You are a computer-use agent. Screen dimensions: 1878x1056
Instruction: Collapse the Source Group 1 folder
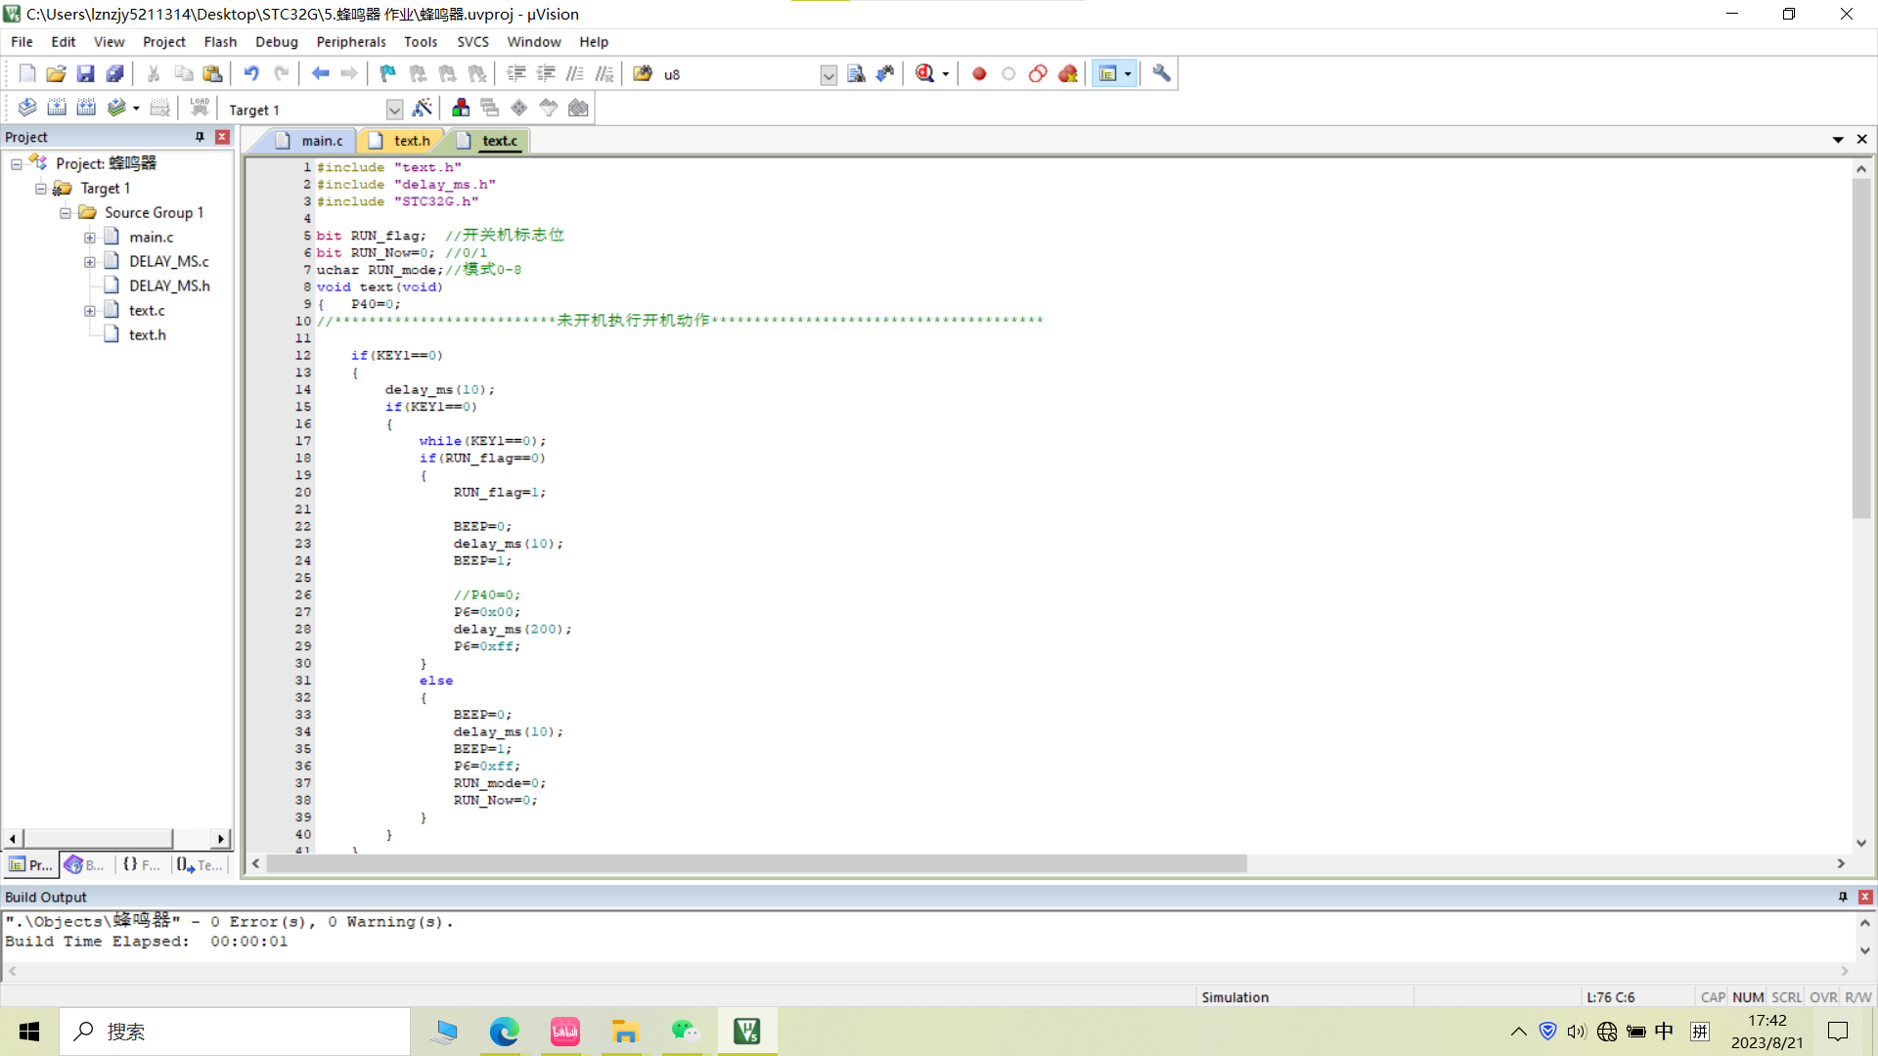[x=66, y=213]
